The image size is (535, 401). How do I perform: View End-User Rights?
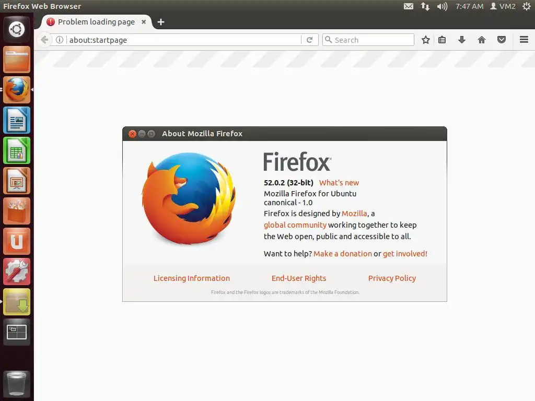(x=298, y=278)
